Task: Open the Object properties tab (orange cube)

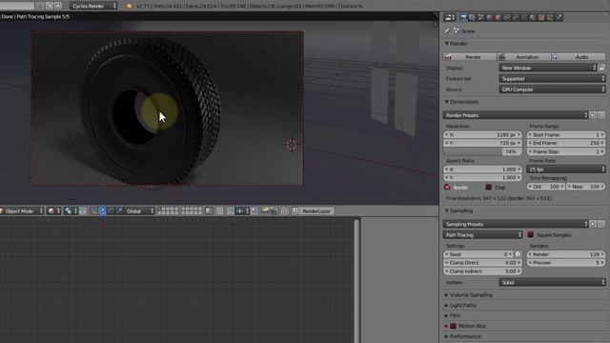Action: (498, 17)
